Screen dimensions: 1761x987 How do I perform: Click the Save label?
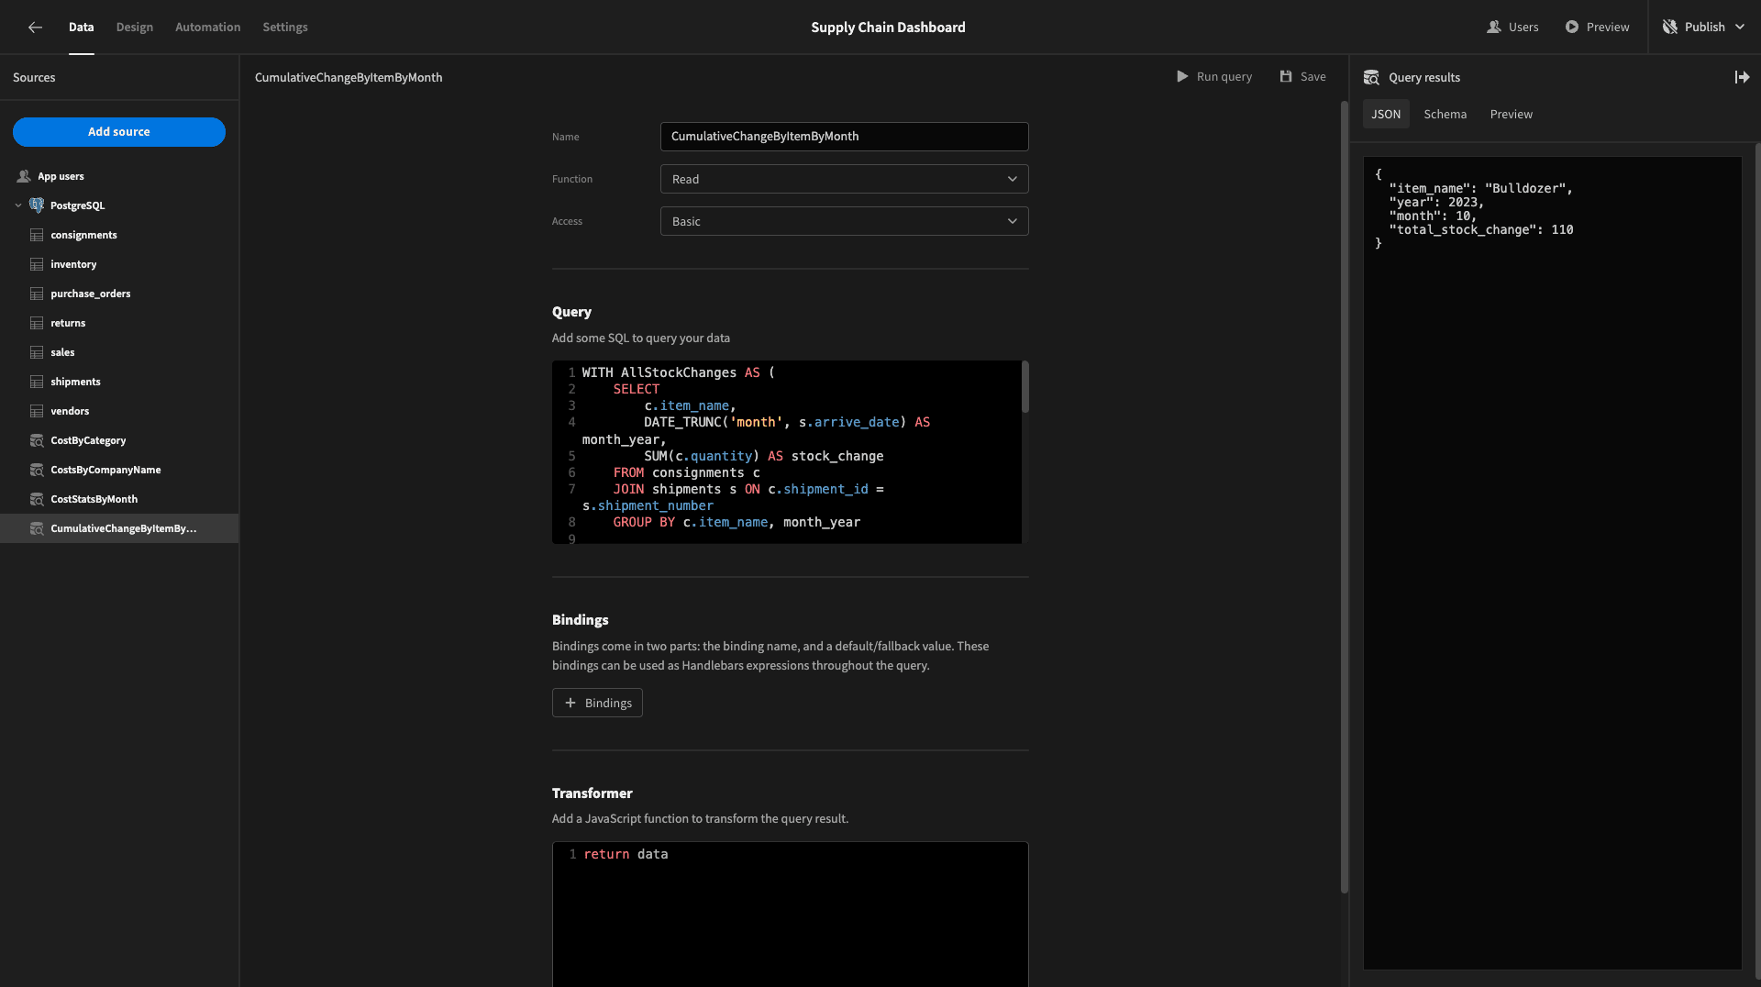pos(1312,77)
